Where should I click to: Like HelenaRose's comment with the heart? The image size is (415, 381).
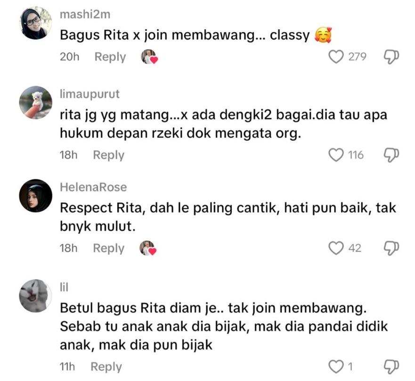click(x=336, y=248)
